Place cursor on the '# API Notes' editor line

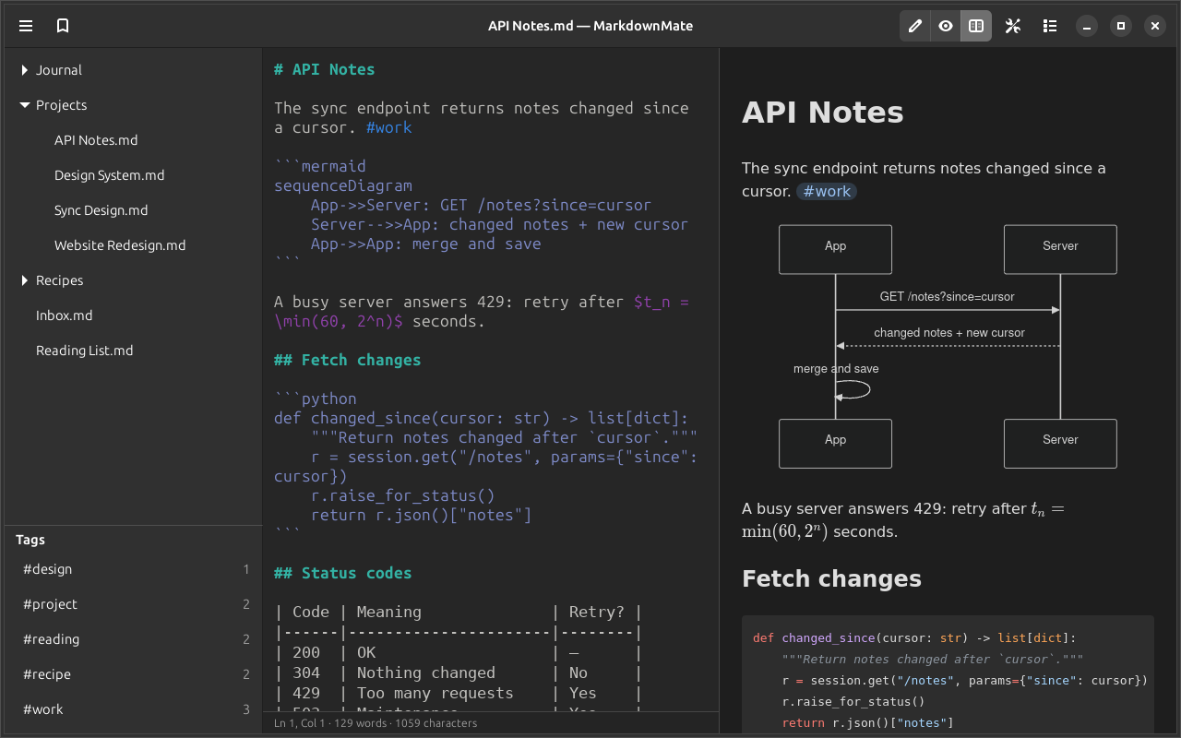[x=325, y=70]
